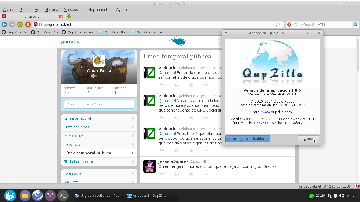360x202 pixels.
Task: Open the volume control in system tray
Action: point(342,196)
